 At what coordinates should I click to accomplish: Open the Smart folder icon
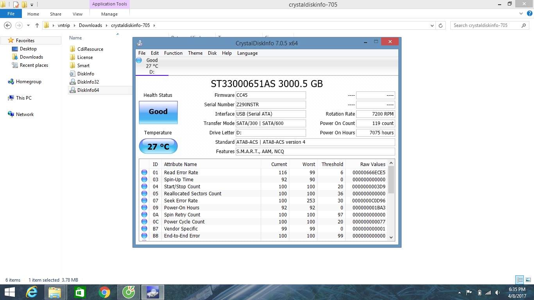(x=72, y=65)
